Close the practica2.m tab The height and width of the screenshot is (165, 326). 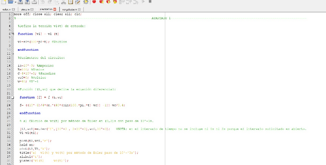[55, 8]
